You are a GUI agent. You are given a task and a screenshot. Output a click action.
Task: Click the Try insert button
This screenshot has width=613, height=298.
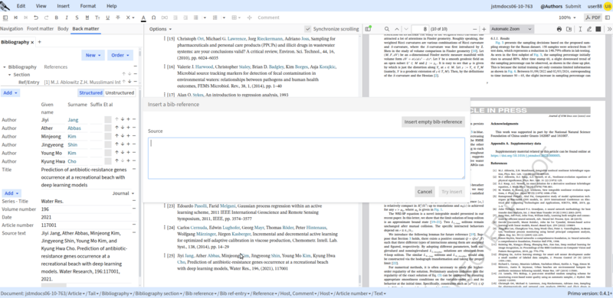coord(451,192)
